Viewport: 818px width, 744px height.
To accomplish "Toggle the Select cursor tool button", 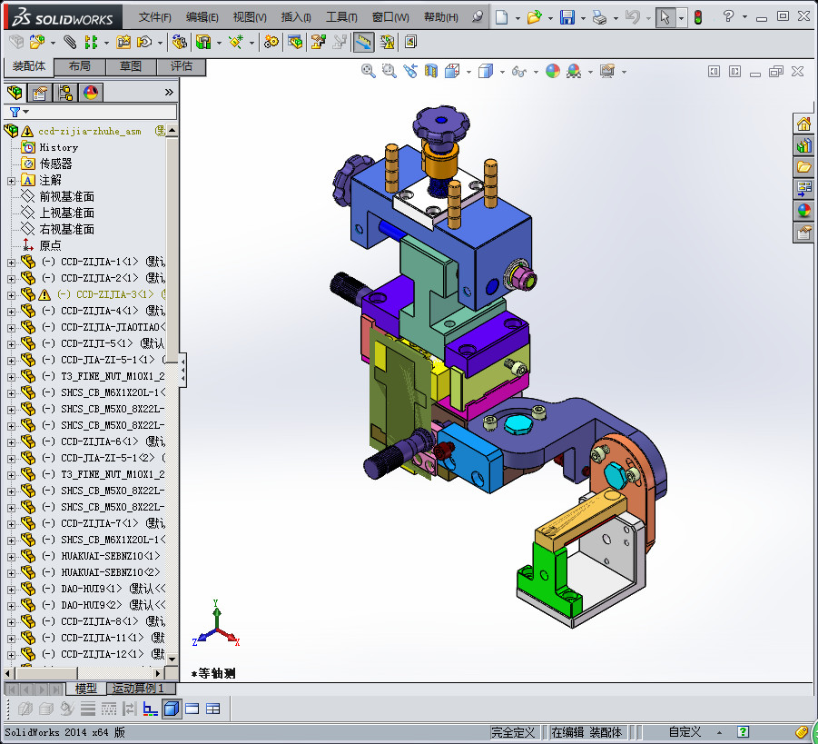I will 665,17.
